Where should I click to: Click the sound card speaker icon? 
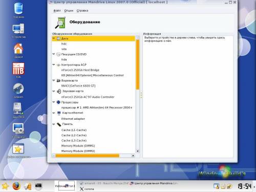pos(59,91)
